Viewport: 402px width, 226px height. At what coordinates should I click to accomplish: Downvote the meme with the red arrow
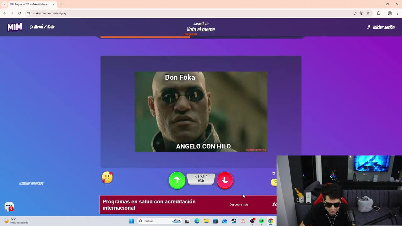pyautogui.click(x=225, y=180)
